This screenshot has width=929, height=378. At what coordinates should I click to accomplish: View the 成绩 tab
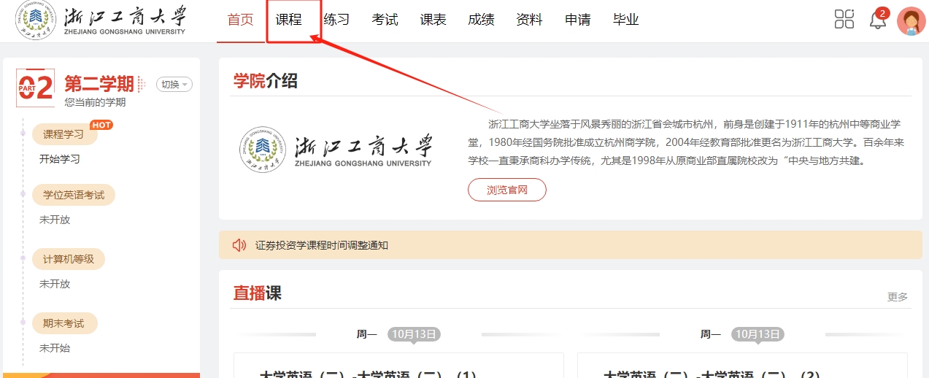tap(481, 20)
